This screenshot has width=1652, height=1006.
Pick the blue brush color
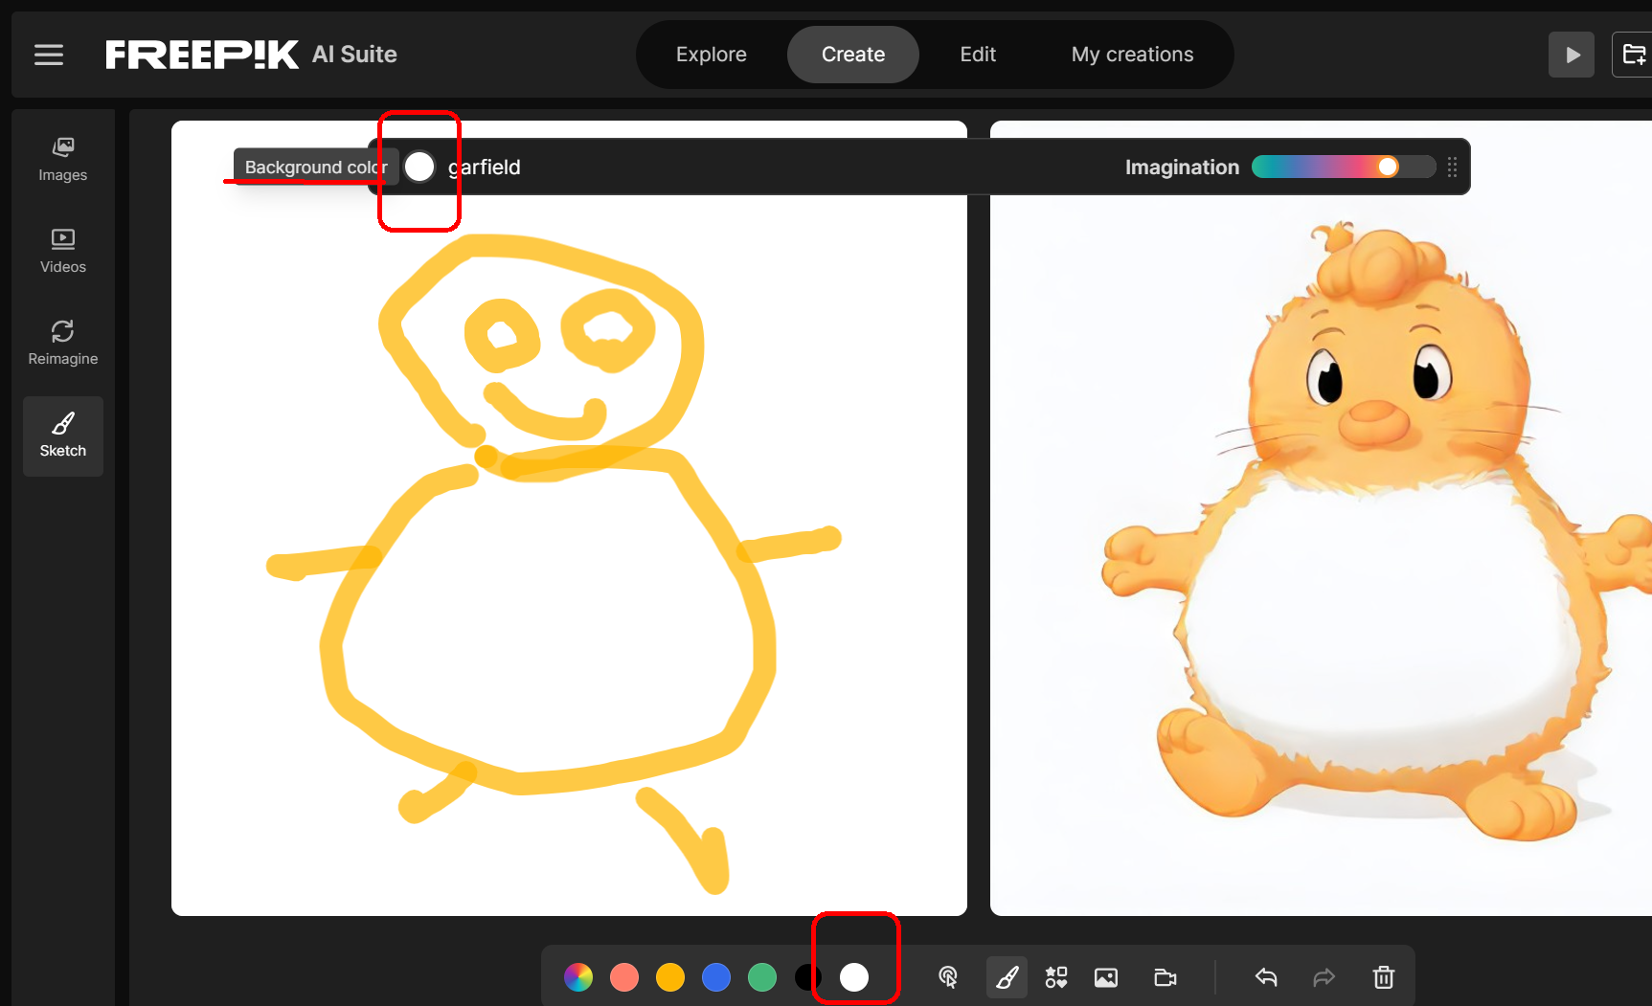point(716,977)
